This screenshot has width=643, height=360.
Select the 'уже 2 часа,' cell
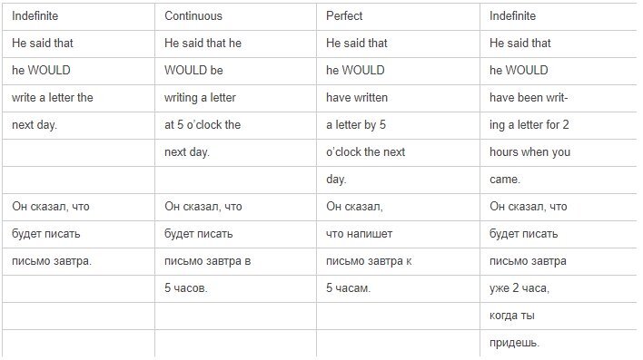pyautogui.click(x=559, y=288)
